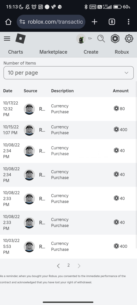Switch to the Marketplace tab
Viewport: 137px width, 305px height.
point(53,52)
